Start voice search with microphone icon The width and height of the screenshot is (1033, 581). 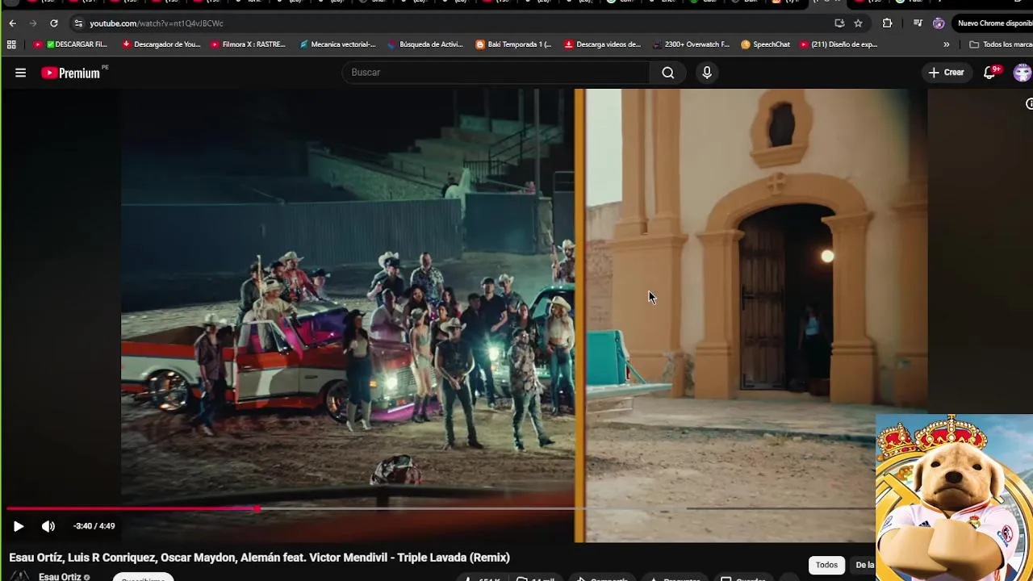click(x=707, y=73)
